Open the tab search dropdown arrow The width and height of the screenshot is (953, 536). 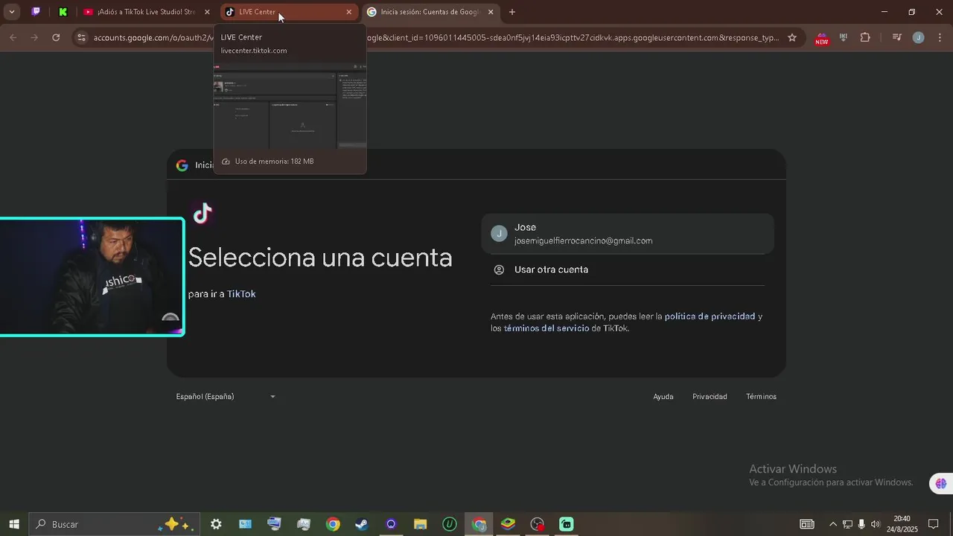[11, 12]
